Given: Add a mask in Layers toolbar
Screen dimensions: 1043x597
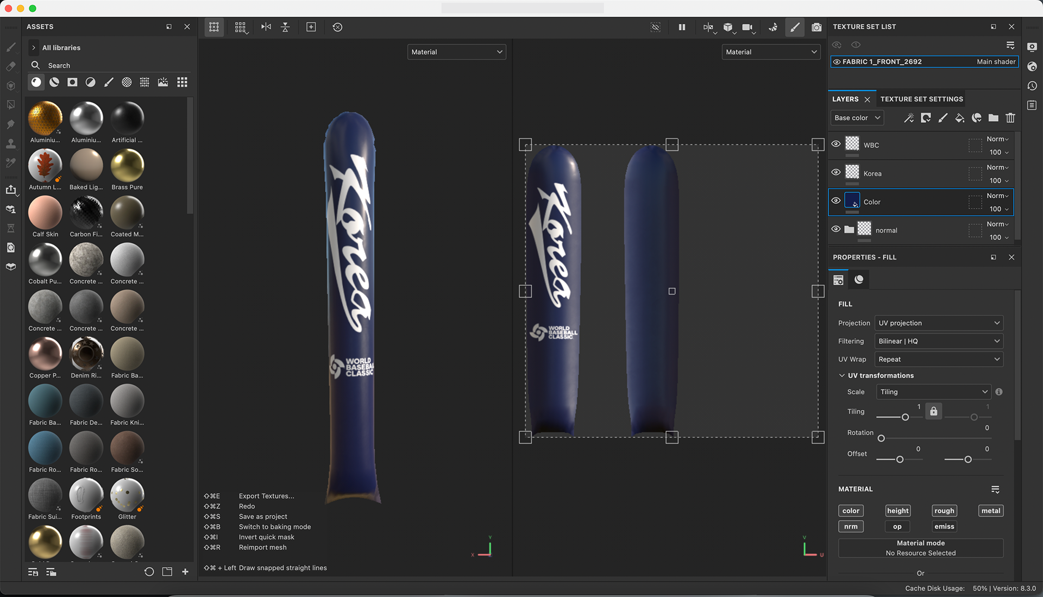Looking at the screenshot, I should (926, 118).
